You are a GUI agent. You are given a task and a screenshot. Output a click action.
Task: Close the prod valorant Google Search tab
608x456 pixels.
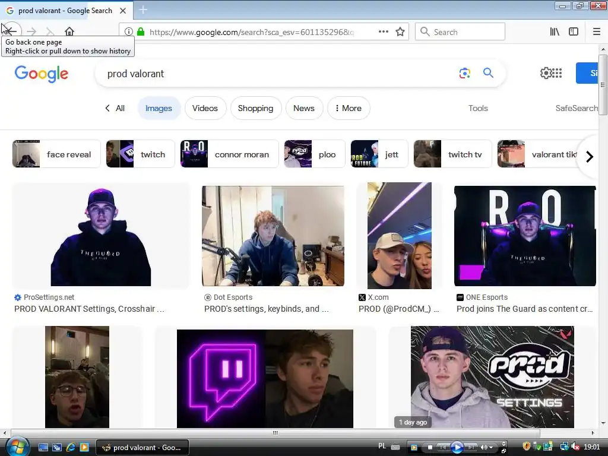pos(123,11)
